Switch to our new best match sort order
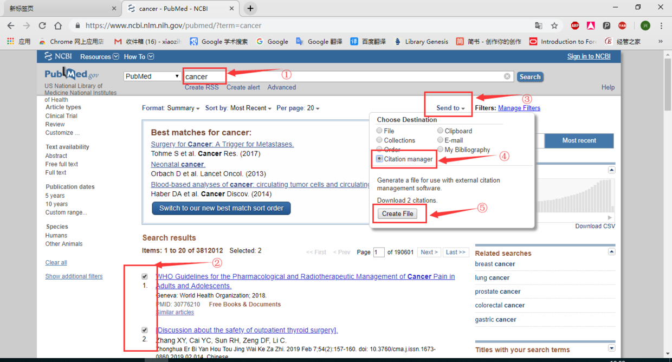The height and width of the screenshot is (362, 672). pyautogui.click(x=221, y=208)
